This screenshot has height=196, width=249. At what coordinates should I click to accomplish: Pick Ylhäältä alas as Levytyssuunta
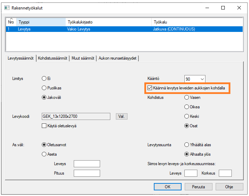pyautogui.click(x=187, y=144)
